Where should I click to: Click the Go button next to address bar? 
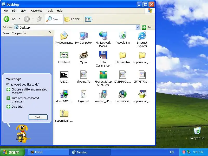click(x=146, y=27)
